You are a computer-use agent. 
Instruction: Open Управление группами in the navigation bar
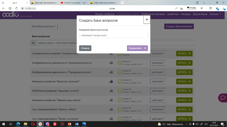coord(153,14)
